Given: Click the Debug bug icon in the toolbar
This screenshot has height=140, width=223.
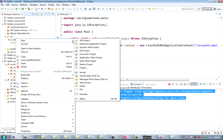Looking at the screenshot, I should pos(17,9).
